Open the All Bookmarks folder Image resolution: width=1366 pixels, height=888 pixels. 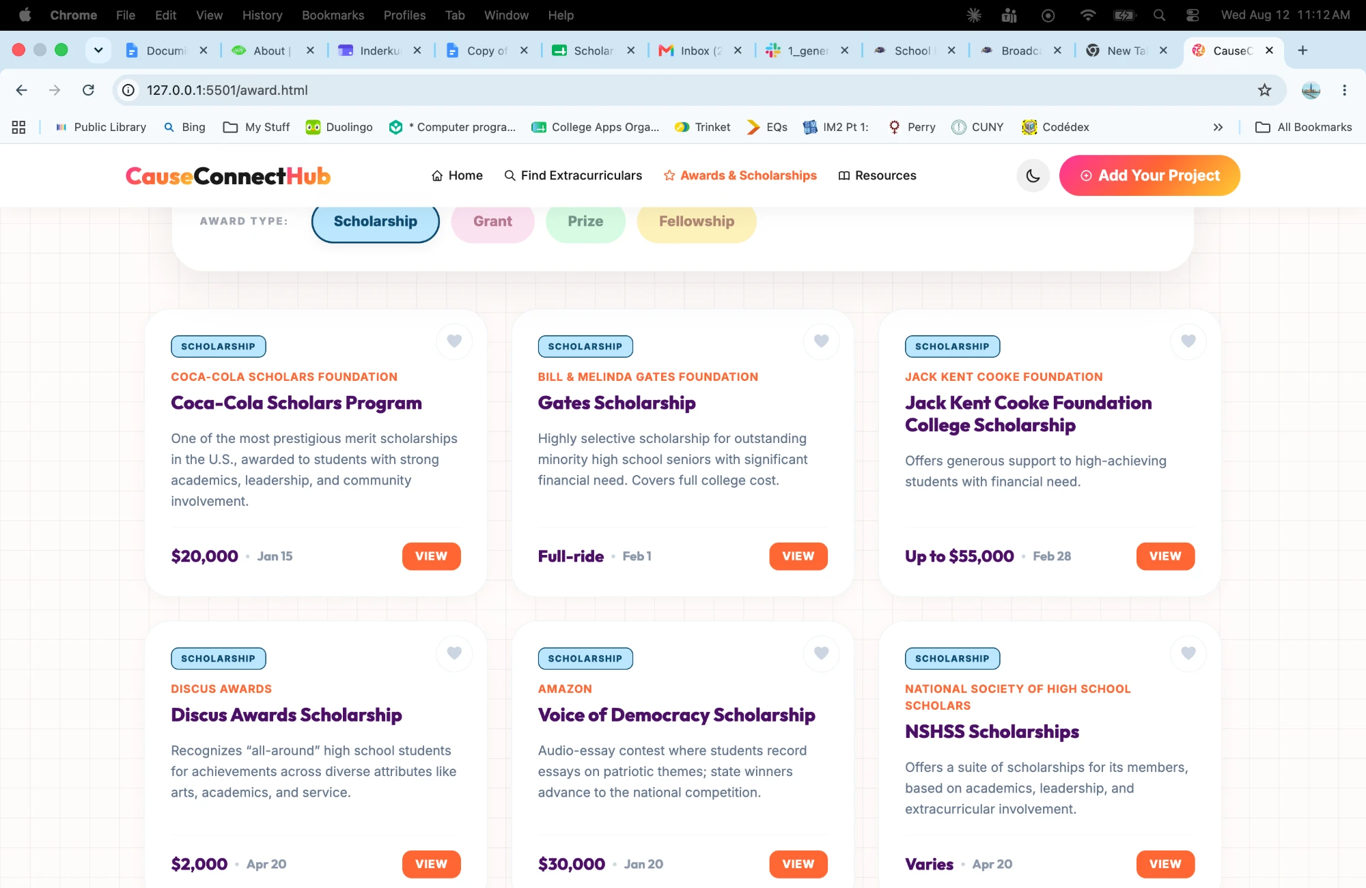click(x=1304, y=127)
